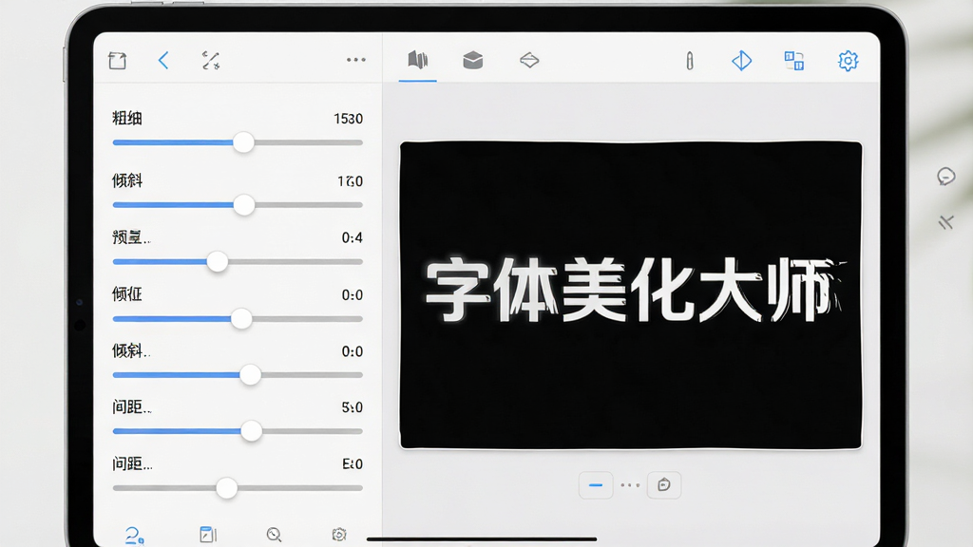Open the magnifier search icon in bottom bar
The image size is (973, 547).
275,535
